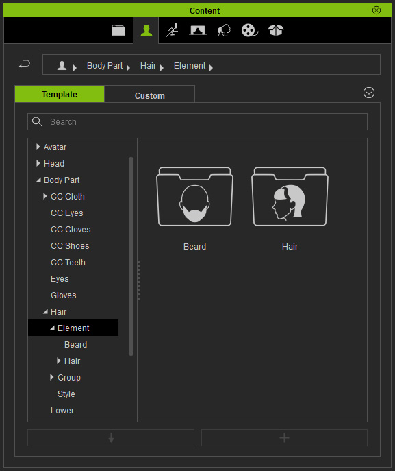Open the Project folder icon tab
Screen dimensions: 395x471
click(118, 30)
